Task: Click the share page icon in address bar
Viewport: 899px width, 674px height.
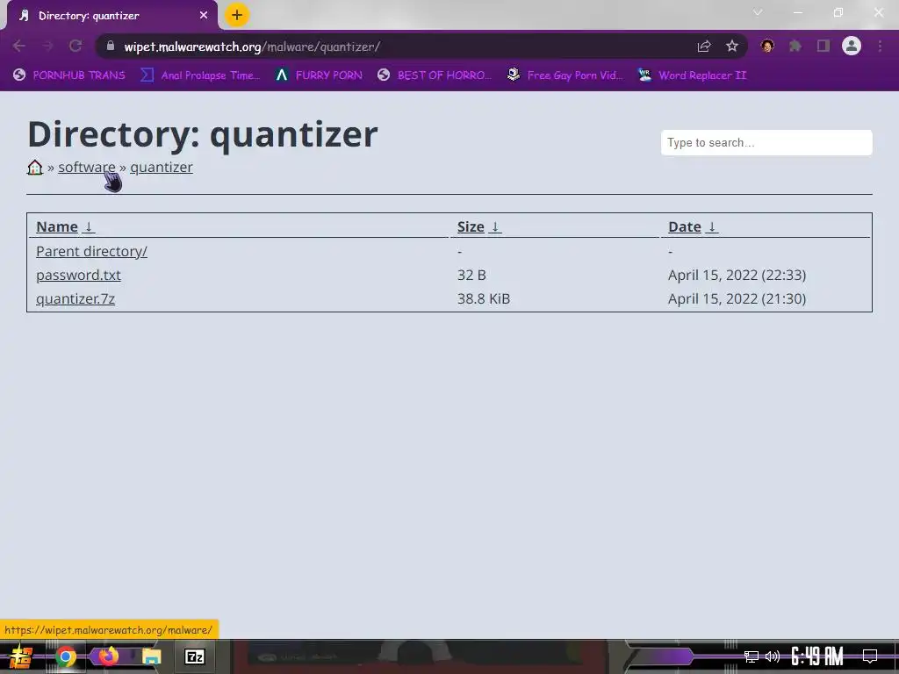Action: [x=704, y=47]
